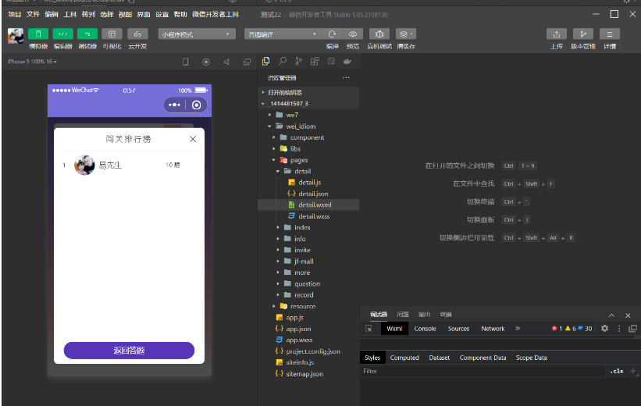Click the Clear cache icon

point(405,34)
